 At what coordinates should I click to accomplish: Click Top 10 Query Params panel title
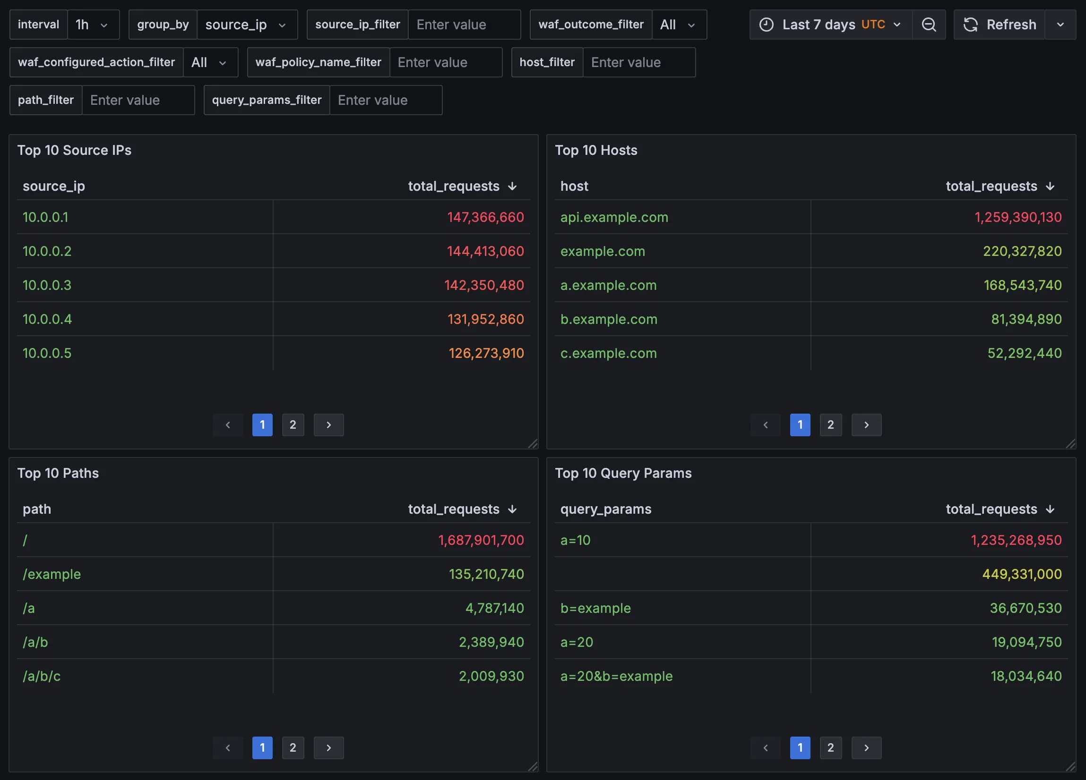point(623,473)
